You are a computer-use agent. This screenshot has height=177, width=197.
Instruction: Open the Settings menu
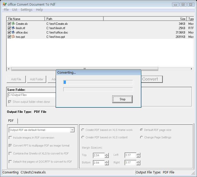pos(26,9)
